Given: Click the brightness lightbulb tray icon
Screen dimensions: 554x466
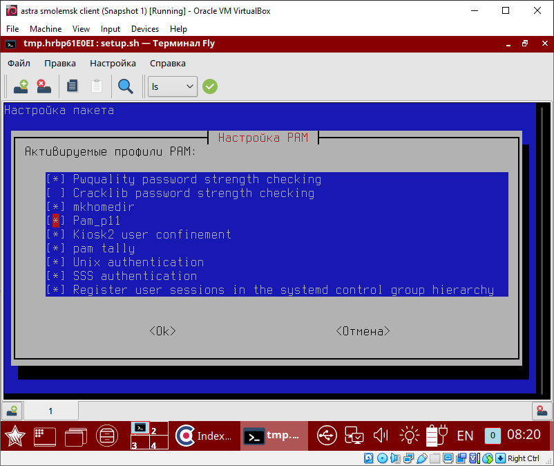Looking at the screenshot, I should point(410,436).
